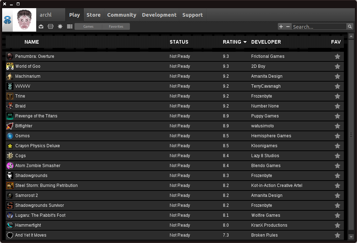Click the Shadowgrounds game icon

click(10, 176)
